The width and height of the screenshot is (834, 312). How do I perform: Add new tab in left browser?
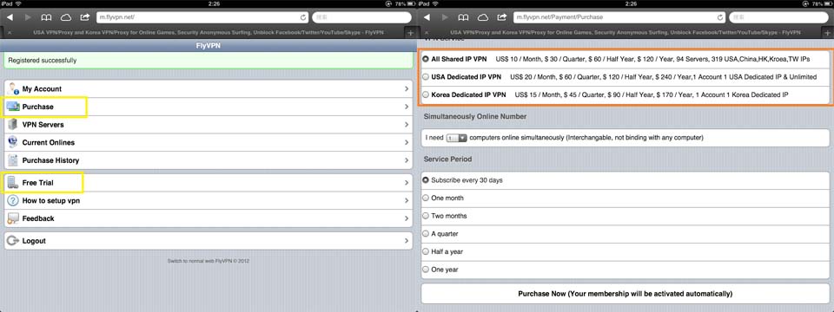tap(411, 32)
